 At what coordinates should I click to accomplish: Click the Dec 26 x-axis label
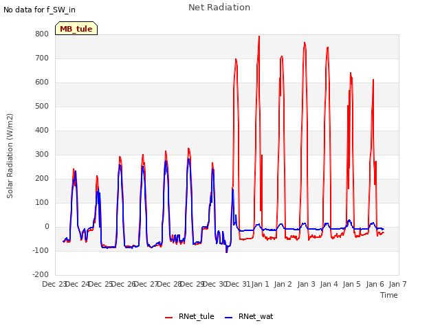124,284
